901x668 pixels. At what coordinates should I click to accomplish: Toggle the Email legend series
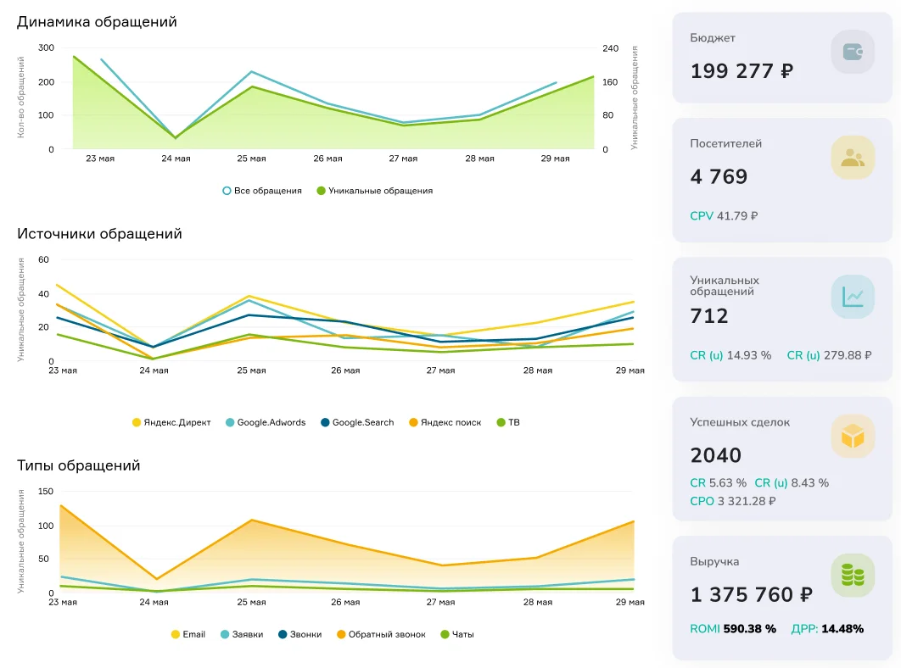(187, 634)
